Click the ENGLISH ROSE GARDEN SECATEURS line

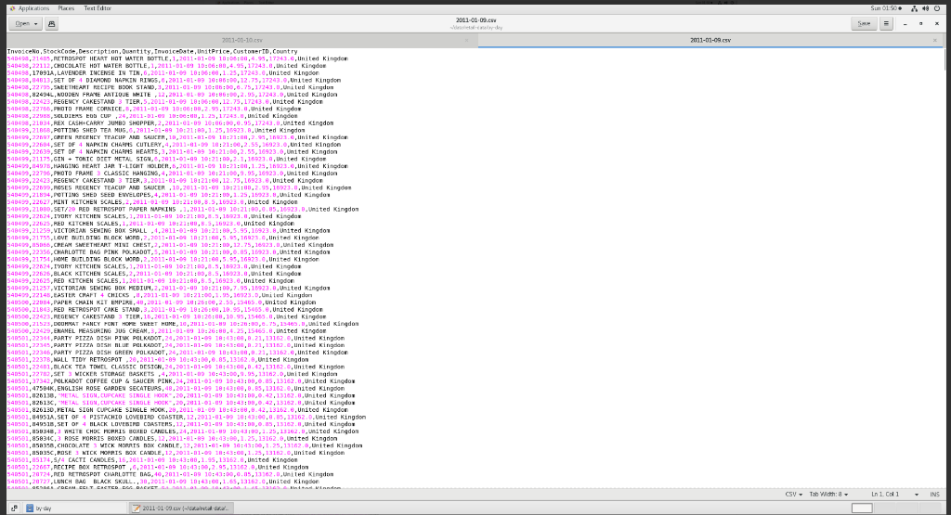pyautogui.click(x=174, y=389)
